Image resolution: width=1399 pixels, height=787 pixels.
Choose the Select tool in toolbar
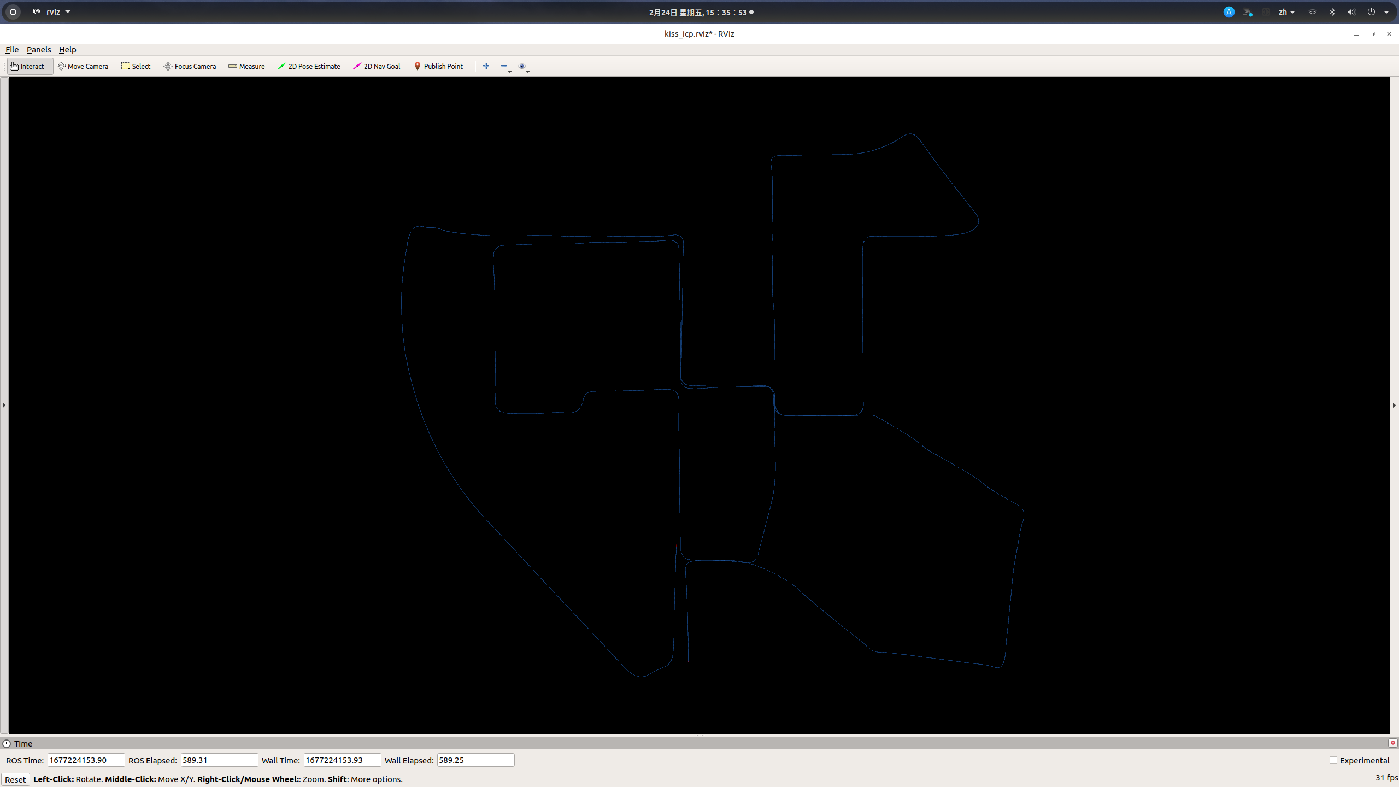(136, 66)
